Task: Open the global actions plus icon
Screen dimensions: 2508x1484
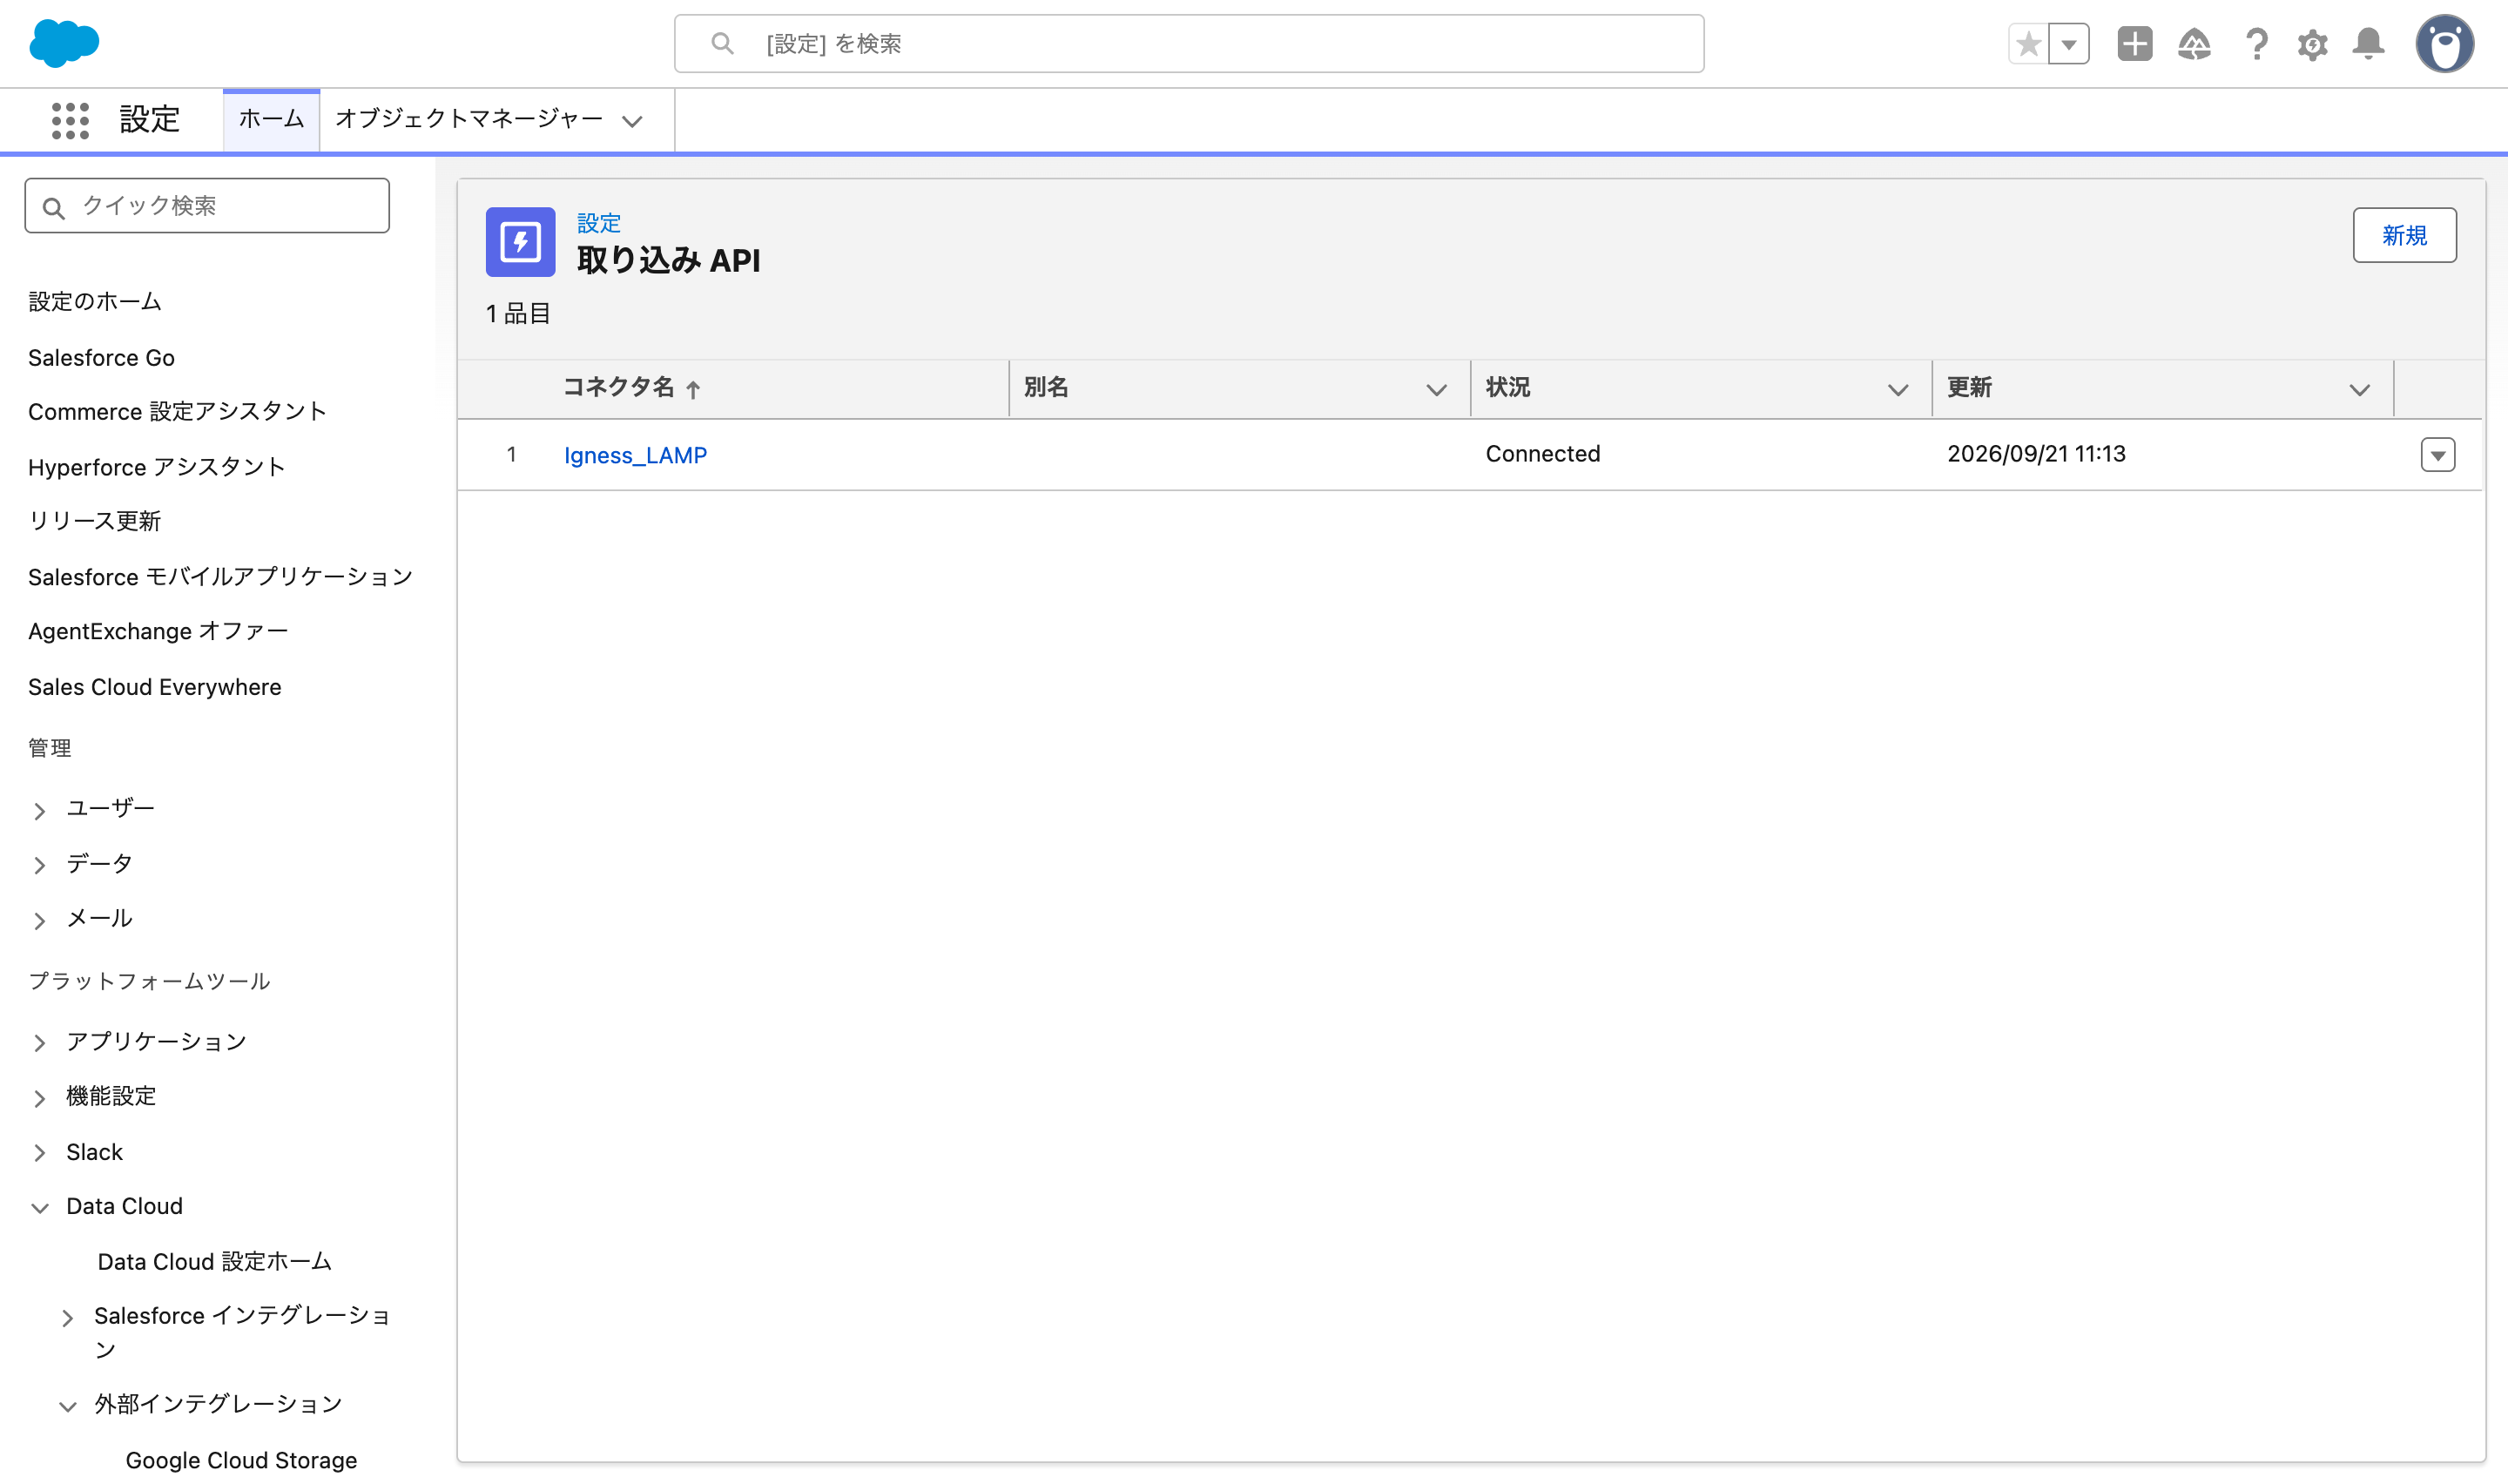Action: point(2134,44)
